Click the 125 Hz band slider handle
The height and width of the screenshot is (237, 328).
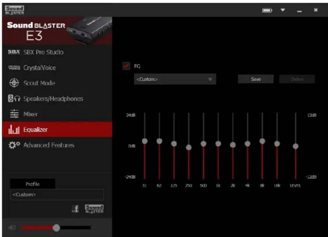(174, 144)
